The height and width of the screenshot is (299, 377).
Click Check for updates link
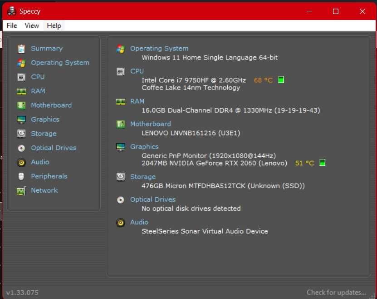[x=336, y=293]
